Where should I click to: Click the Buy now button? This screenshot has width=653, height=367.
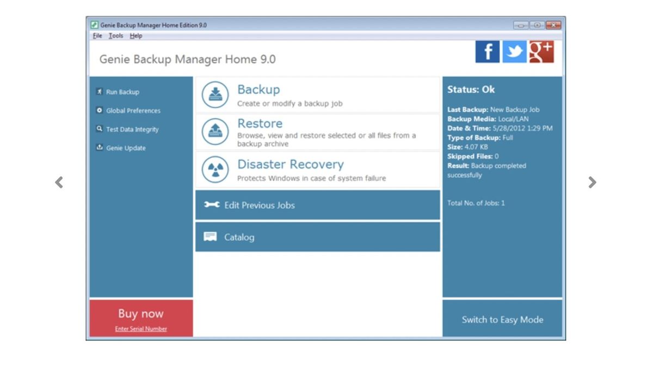[x=140, y=313]
